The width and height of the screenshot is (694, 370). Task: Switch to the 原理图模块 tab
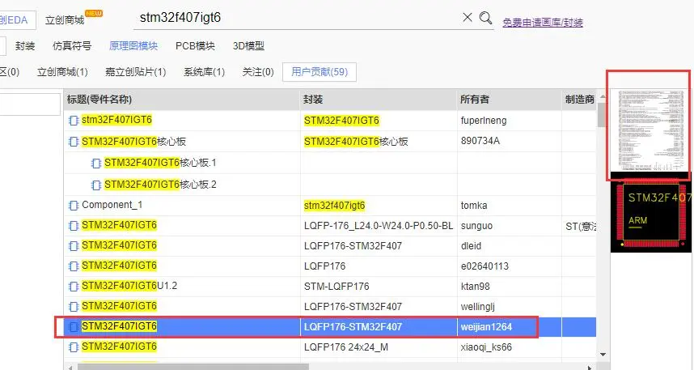point(133,46)
